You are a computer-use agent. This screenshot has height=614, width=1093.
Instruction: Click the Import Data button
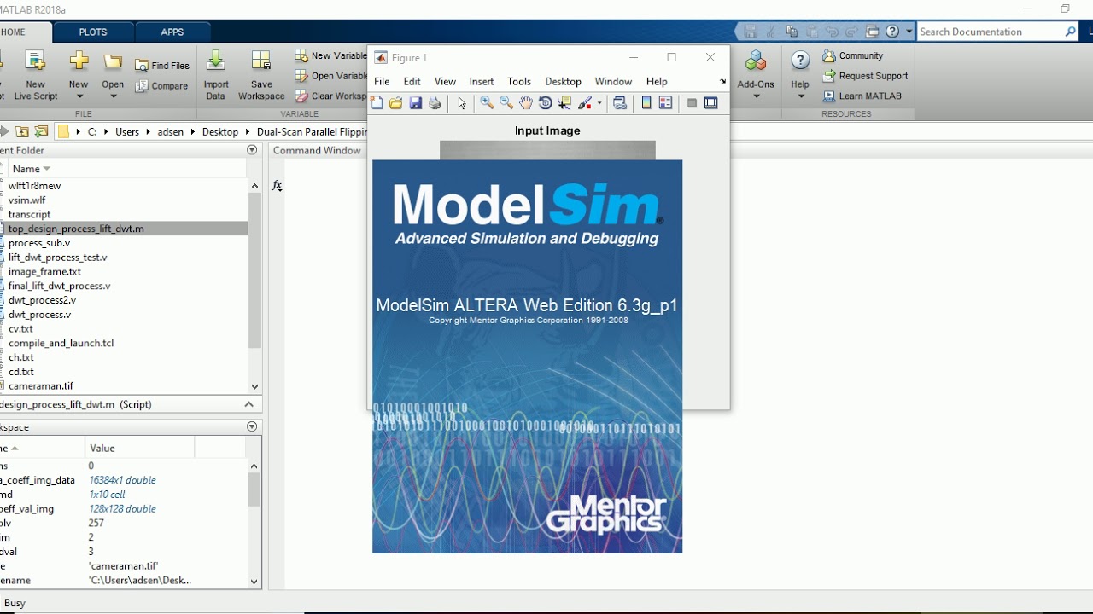point(216,75)
